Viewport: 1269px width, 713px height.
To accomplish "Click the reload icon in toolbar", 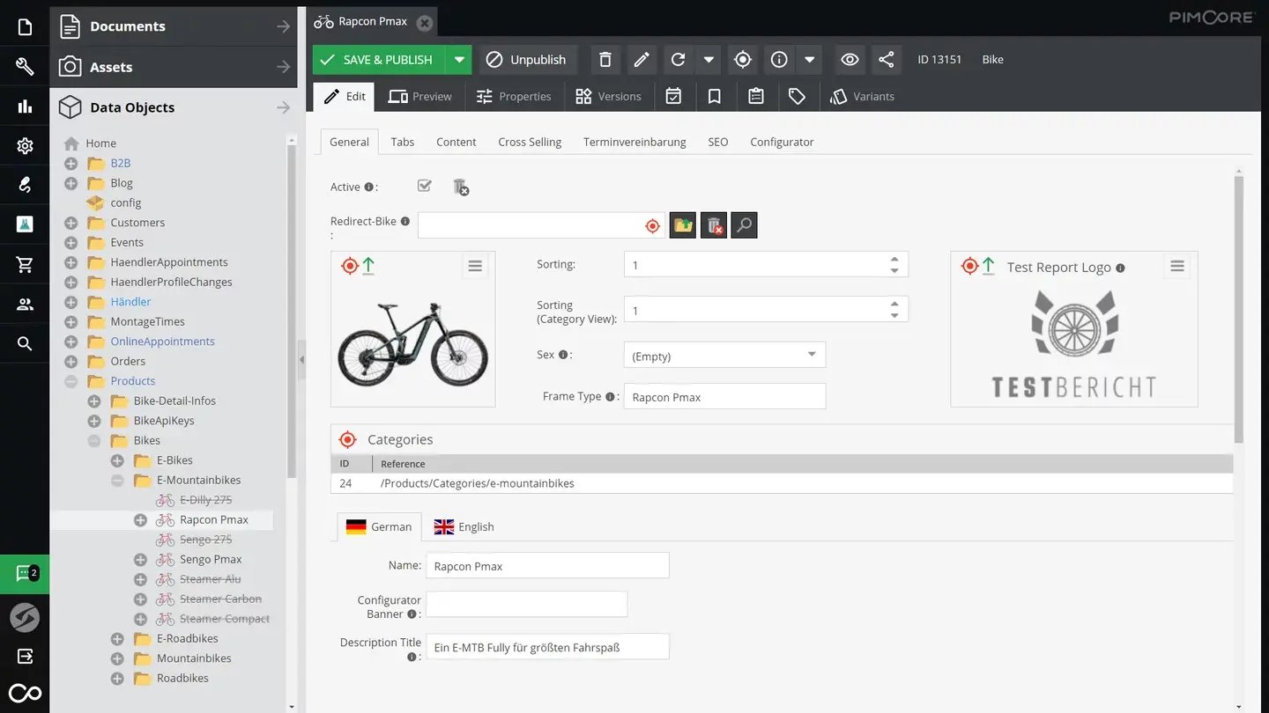I will 678,60.
